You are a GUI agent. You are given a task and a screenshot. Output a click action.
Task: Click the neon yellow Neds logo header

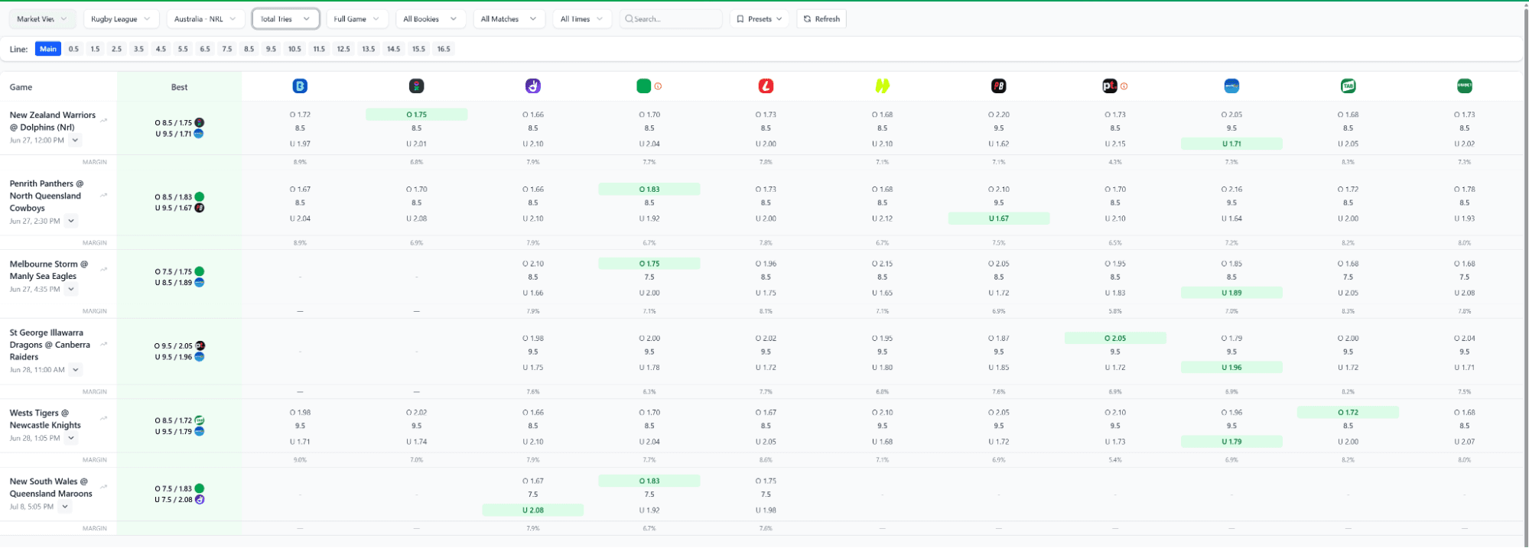coord(883,86)
